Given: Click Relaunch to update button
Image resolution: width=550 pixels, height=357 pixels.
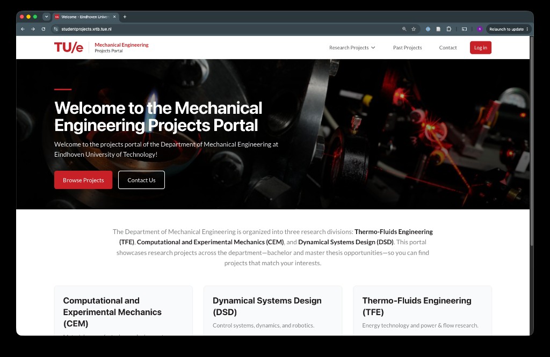Looking at the screenshot, I should click(509, 29).
